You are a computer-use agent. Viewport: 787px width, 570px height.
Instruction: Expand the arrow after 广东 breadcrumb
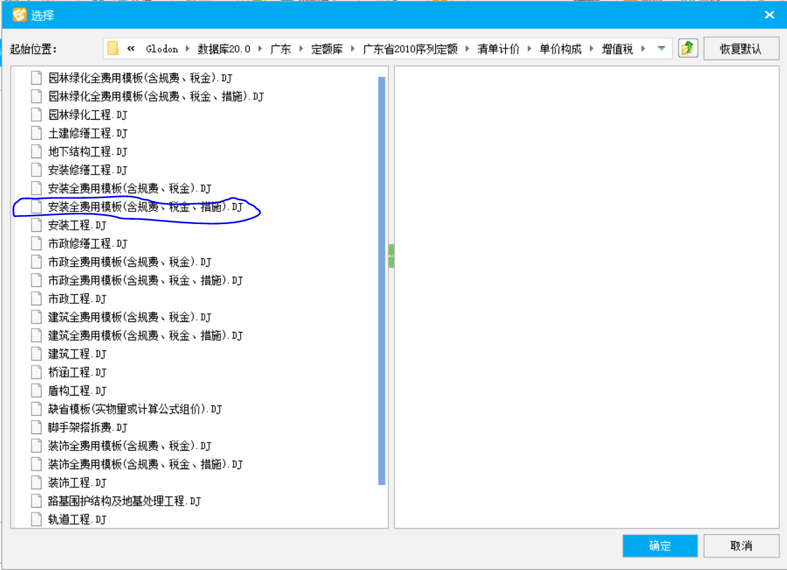coord(301,49)
